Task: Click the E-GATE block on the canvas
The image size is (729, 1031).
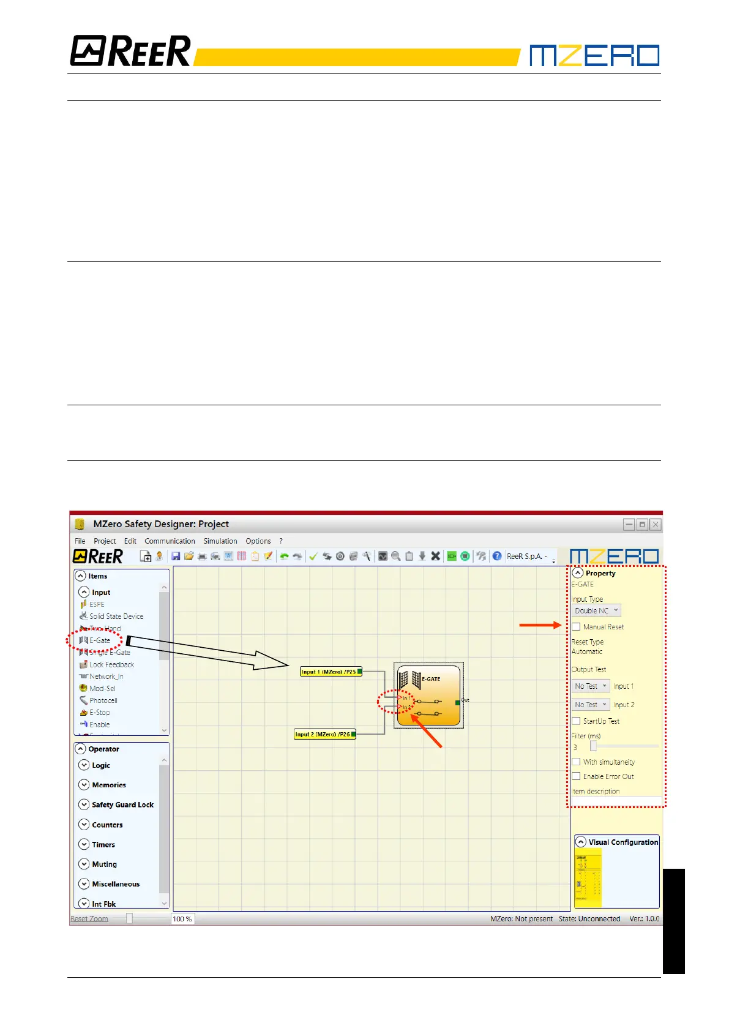Action: click(428, 695)
